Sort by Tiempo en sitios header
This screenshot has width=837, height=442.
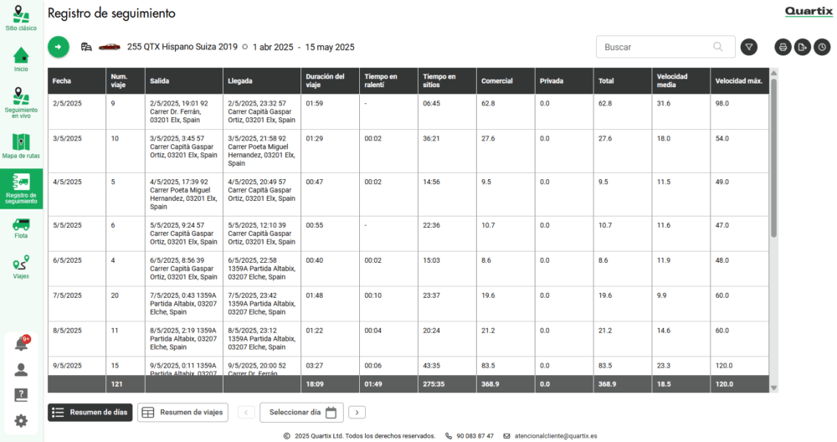pos(447,81)
